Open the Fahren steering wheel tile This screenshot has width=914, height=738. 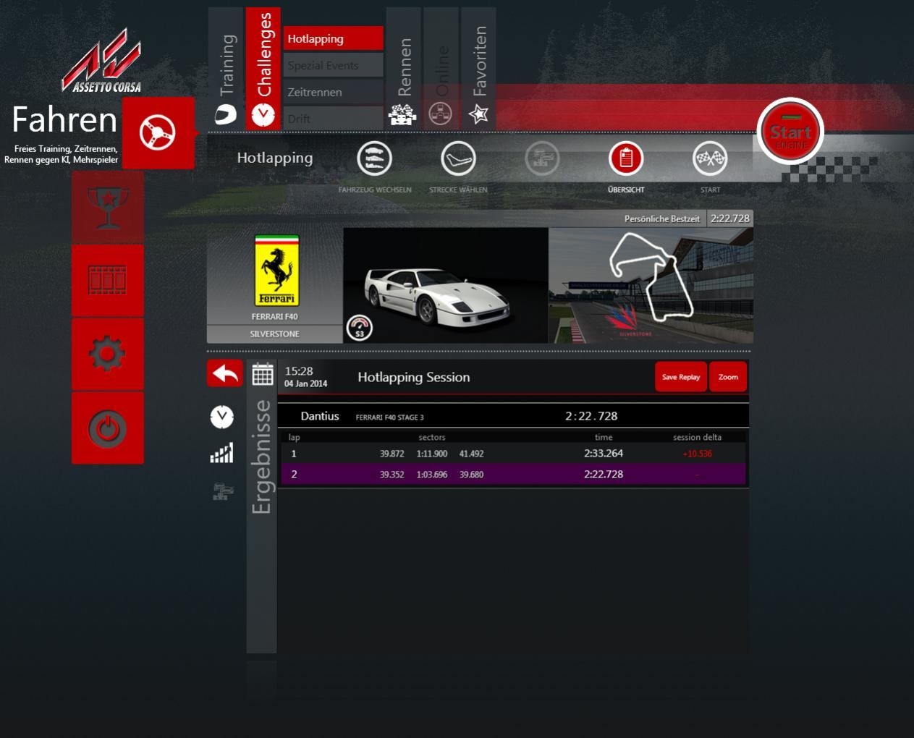[158, 133]
